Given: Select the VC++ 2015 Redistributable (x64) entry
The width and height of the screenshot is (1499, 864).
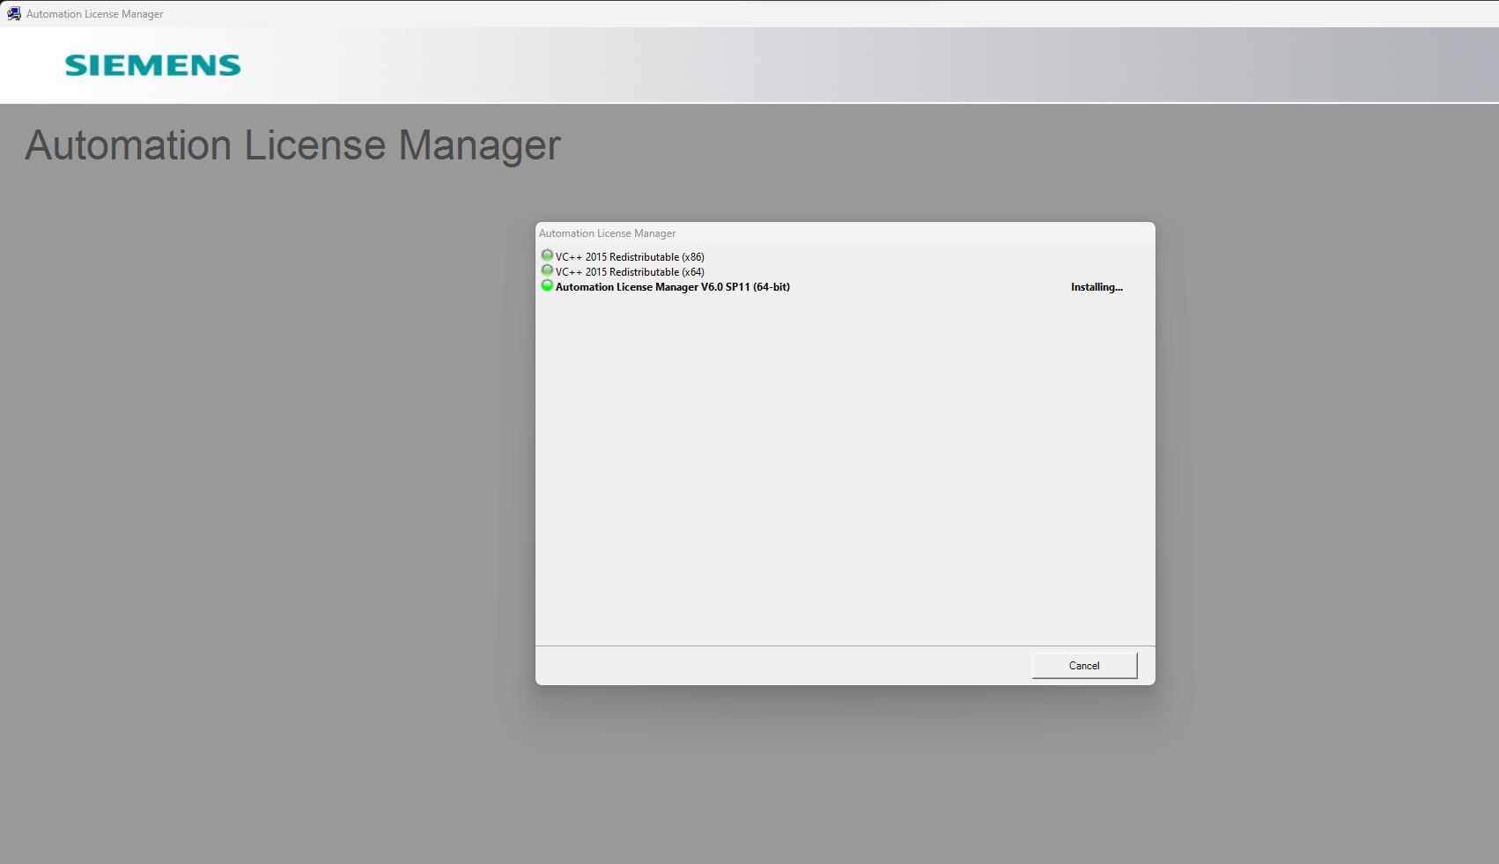Looking at the screenshot, I should coord(630,272).
